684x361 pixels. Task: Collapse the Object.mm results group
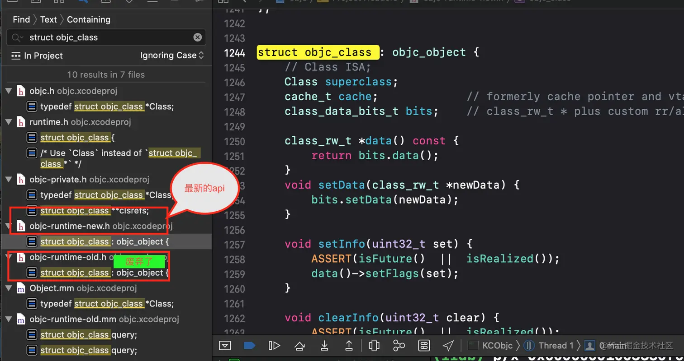[x=8, y=288]
